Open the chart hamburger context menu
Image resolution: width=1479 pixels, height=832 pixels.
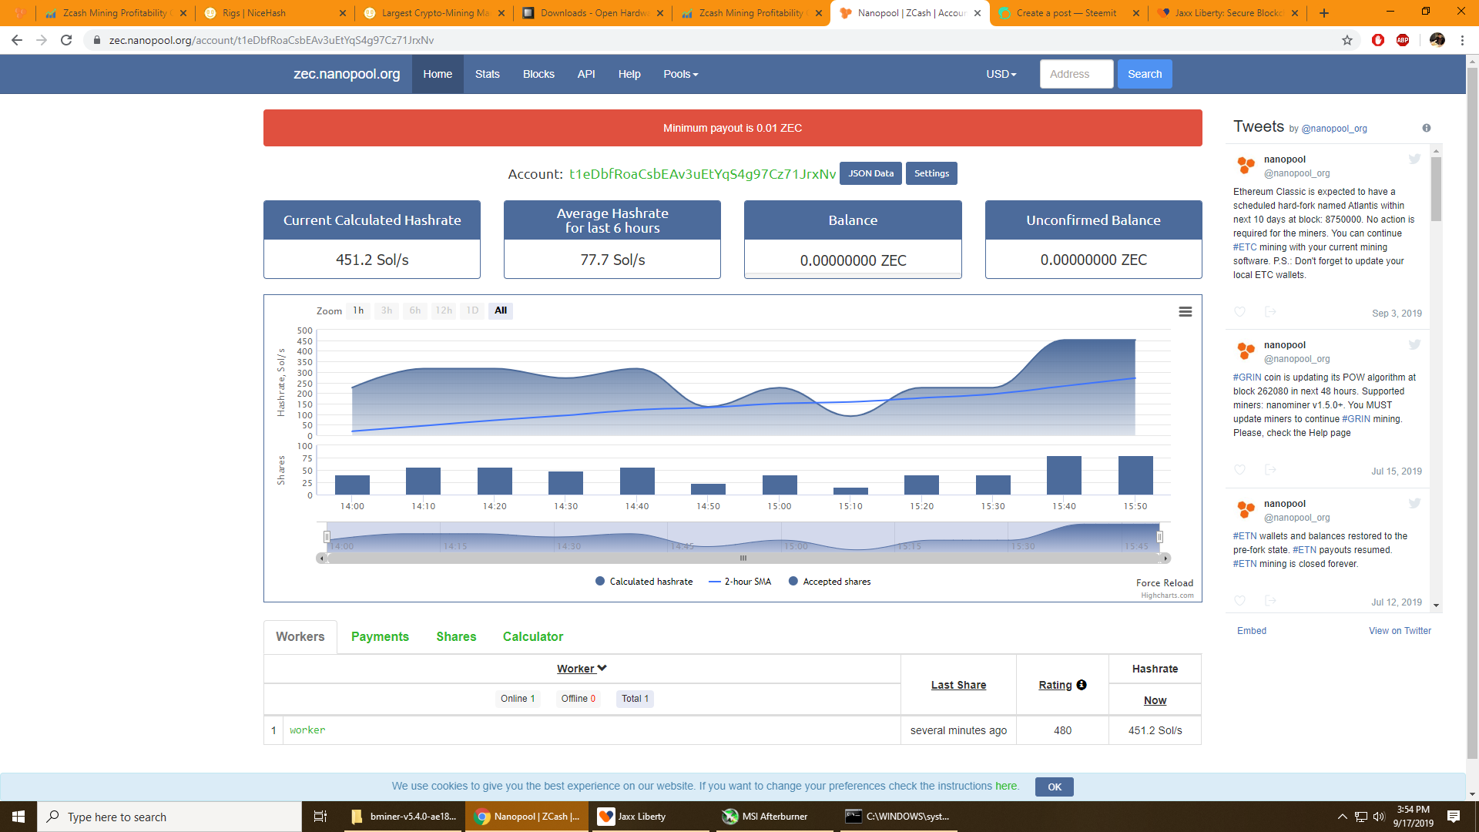click(1185, 312)
